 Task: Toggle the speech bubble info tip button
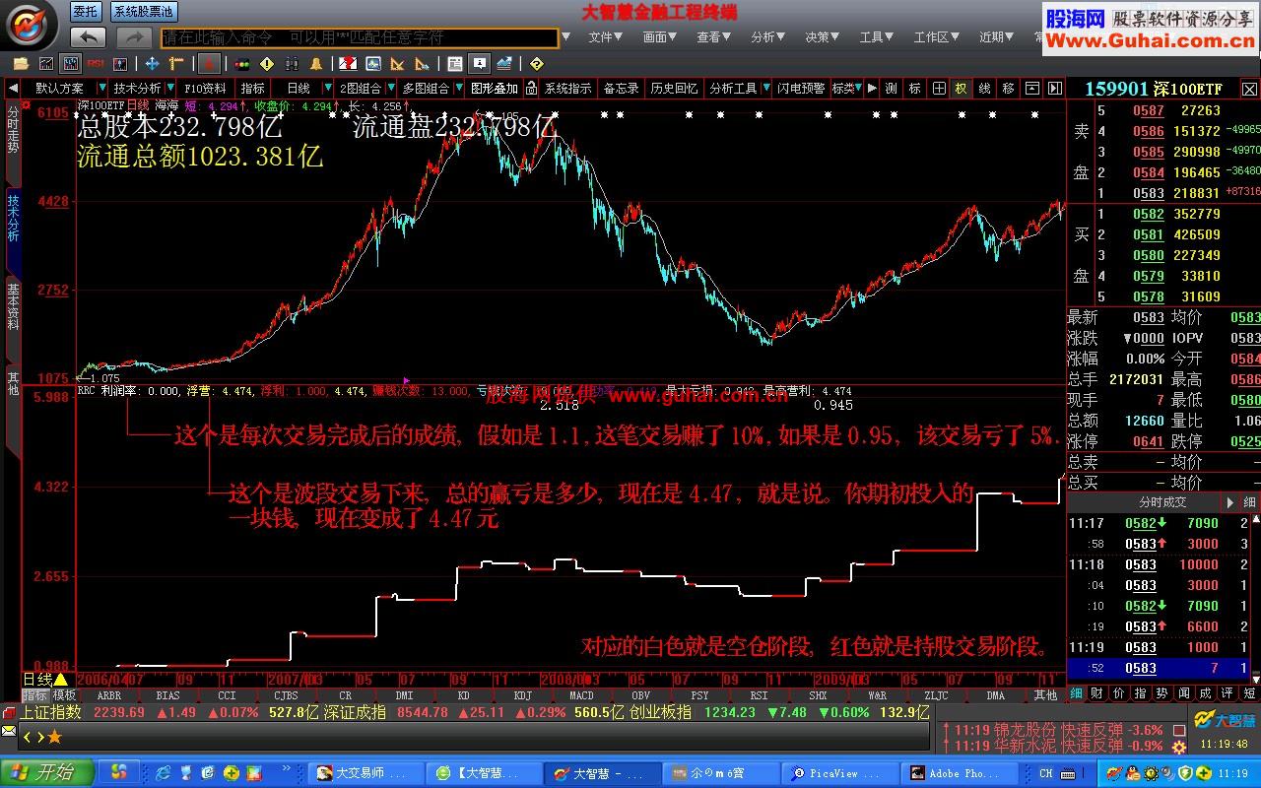pyautogui.click(x=480, y=64)
